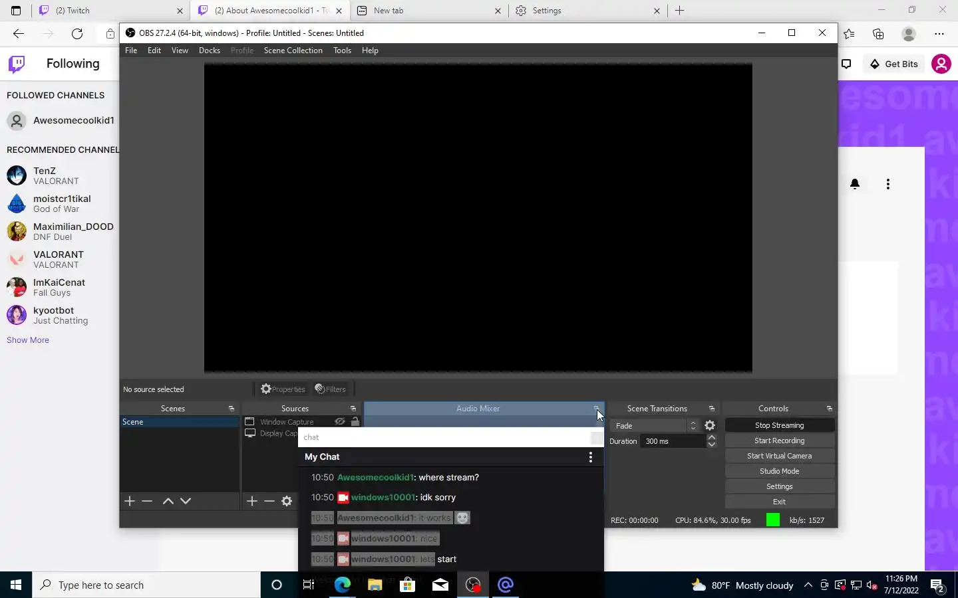Decrease transition duration with down arrow
The width and height of the screenshot is (958, 598).
711,445
